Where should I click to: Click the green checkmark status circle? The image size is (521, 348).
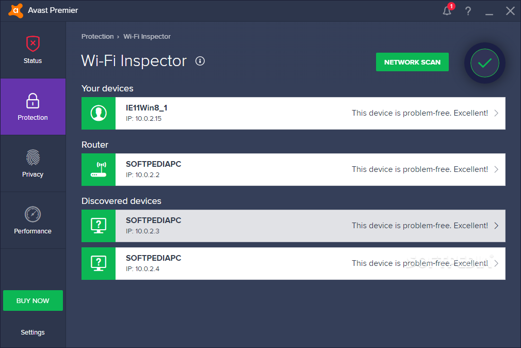click(484, 63)
